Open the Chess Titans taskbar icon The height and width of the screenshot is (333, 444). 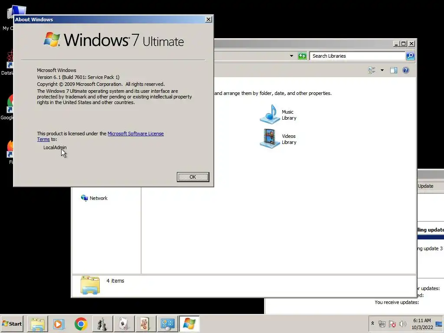coord(102,324)
